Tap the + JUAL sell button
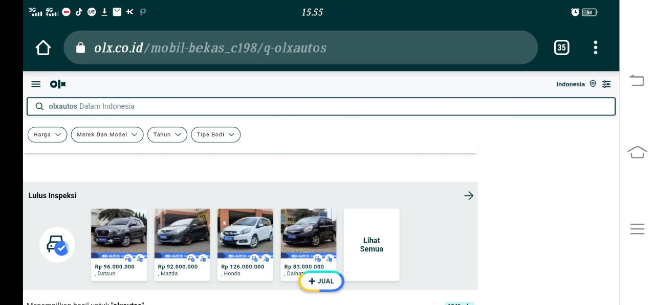Image resolution: width=655 pixels, height=305 pixels. [x=321, y=281]
